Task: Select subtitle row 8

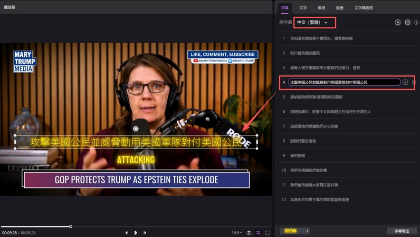Action: pyautogui.click(x=348, y=141)
